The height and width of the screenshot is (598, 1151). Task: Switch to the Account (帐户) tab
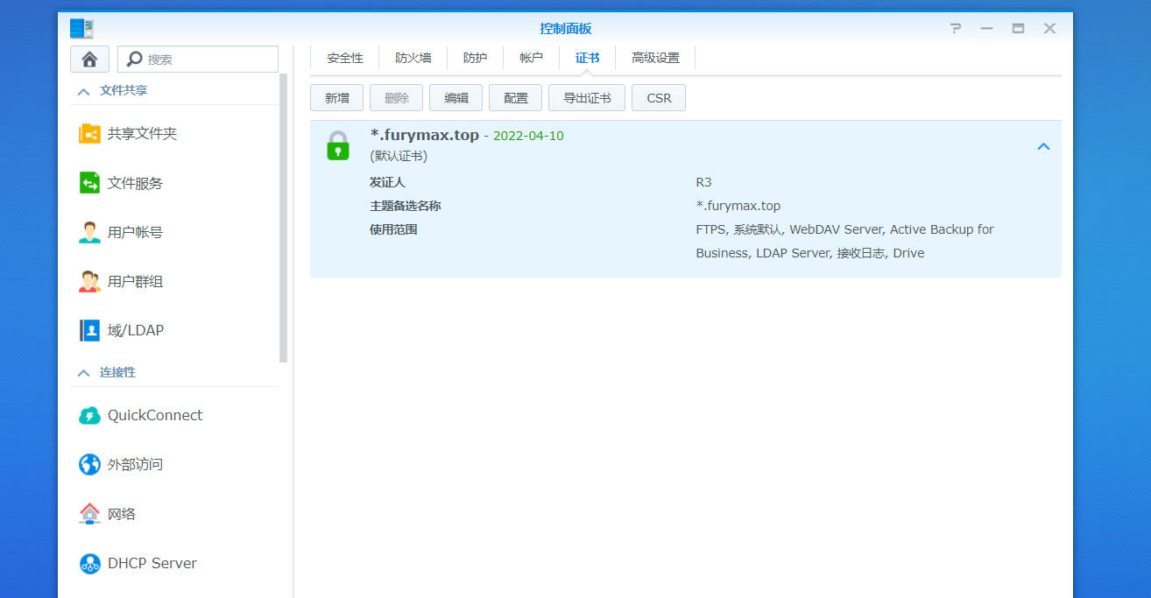[532, 58]
